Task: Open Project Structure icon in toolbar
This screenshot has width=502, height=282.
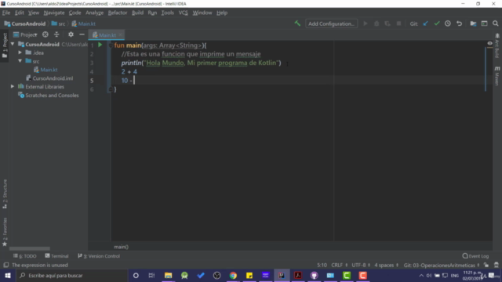Action: (x=473, y=23)
